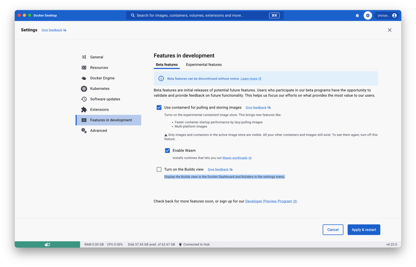Close the Settings panel with X
Viewport: 416px width, 267px height.
[x=390, y=30]
